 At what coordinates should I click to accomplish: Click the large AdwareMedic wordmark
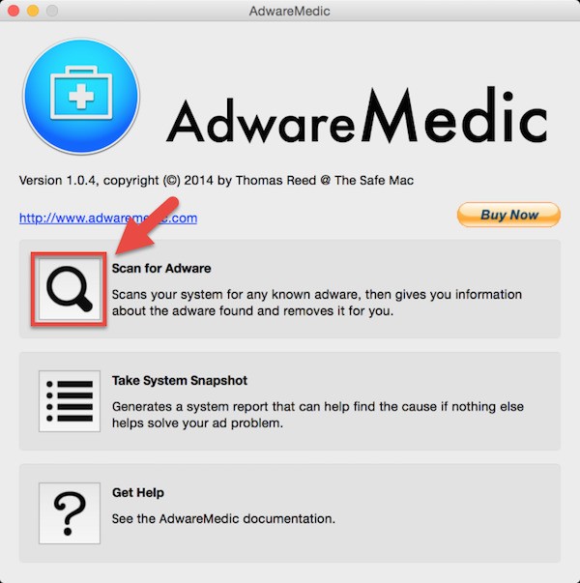point(357,115)
